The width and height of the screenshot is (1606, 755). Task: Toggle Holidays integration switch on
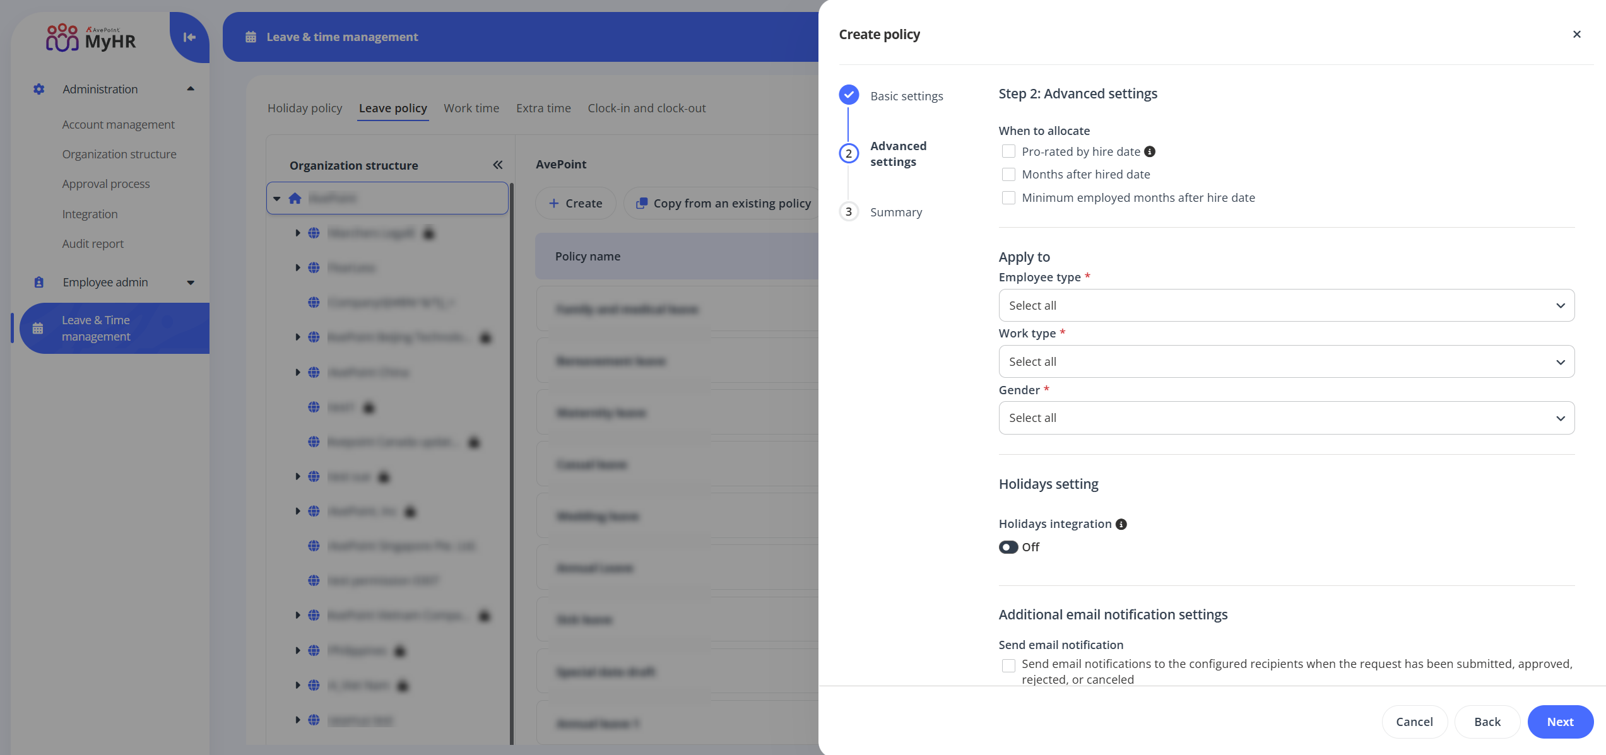tap(1008, 547)
